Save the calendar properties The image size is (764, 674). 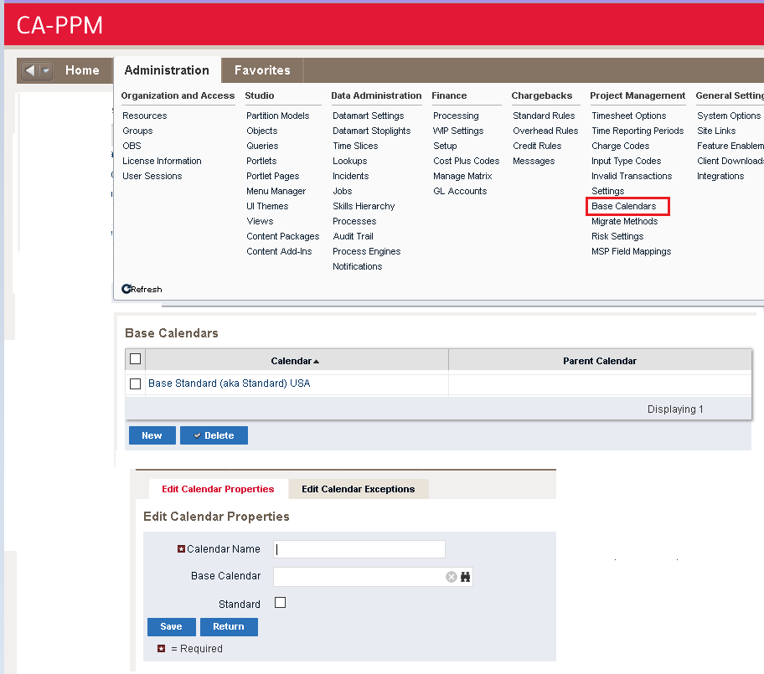point(172,627)
